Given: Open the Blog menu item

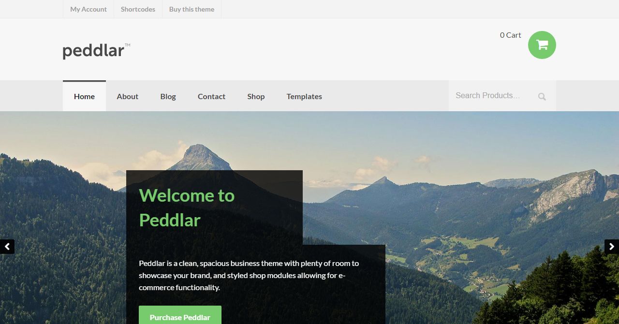Looking at the screenshot, I should pyautogui.click(x=168, y=96).
